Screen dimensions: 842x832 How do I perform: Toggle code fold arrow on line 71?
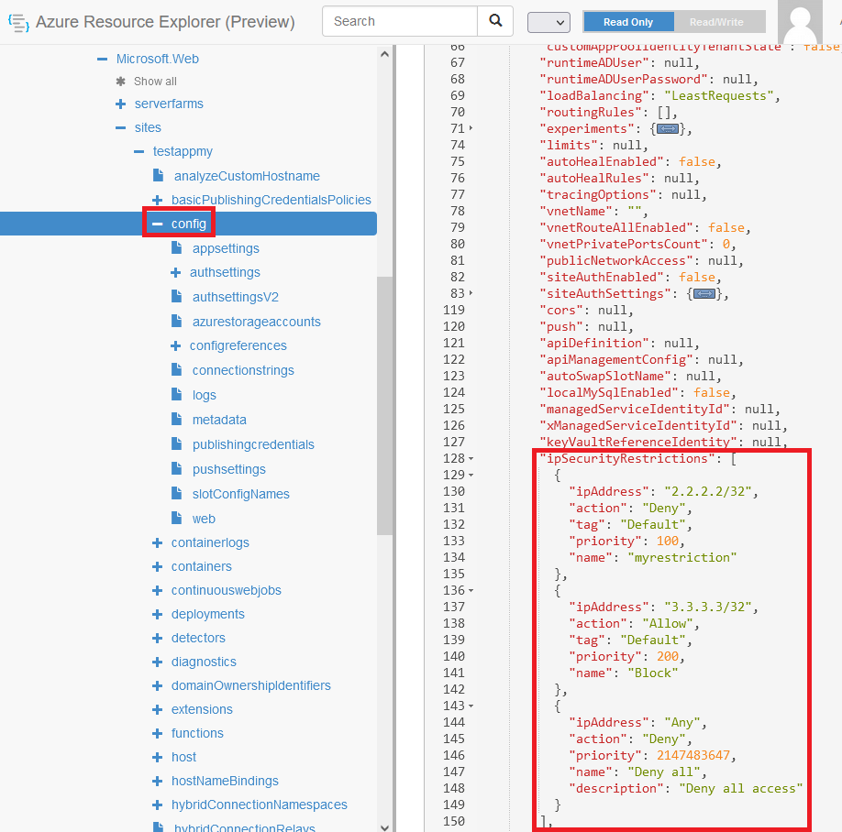tap(471, 128)
